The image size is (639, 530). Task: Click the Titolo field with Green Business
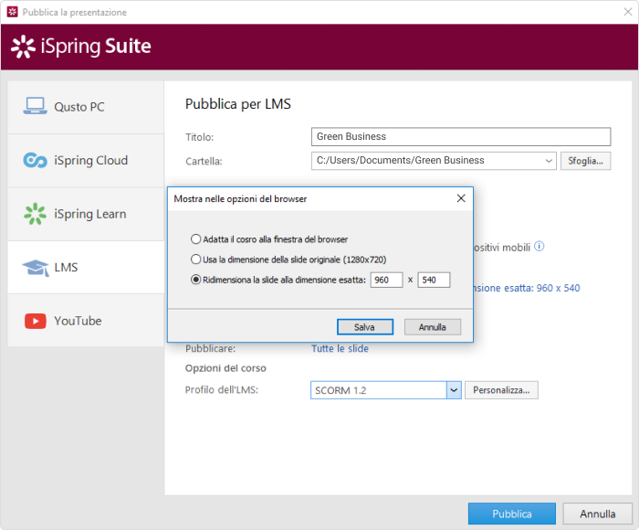pyautogui.click(x=461, y=137)
